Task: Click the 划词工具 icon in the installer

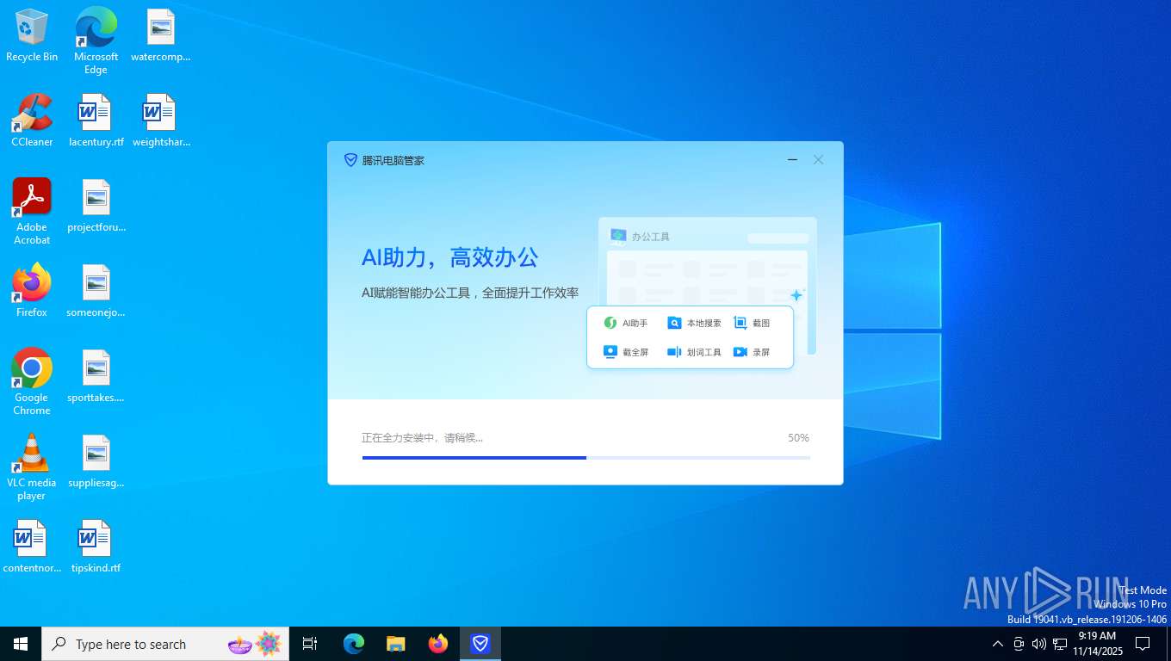Action: point(674,352)
